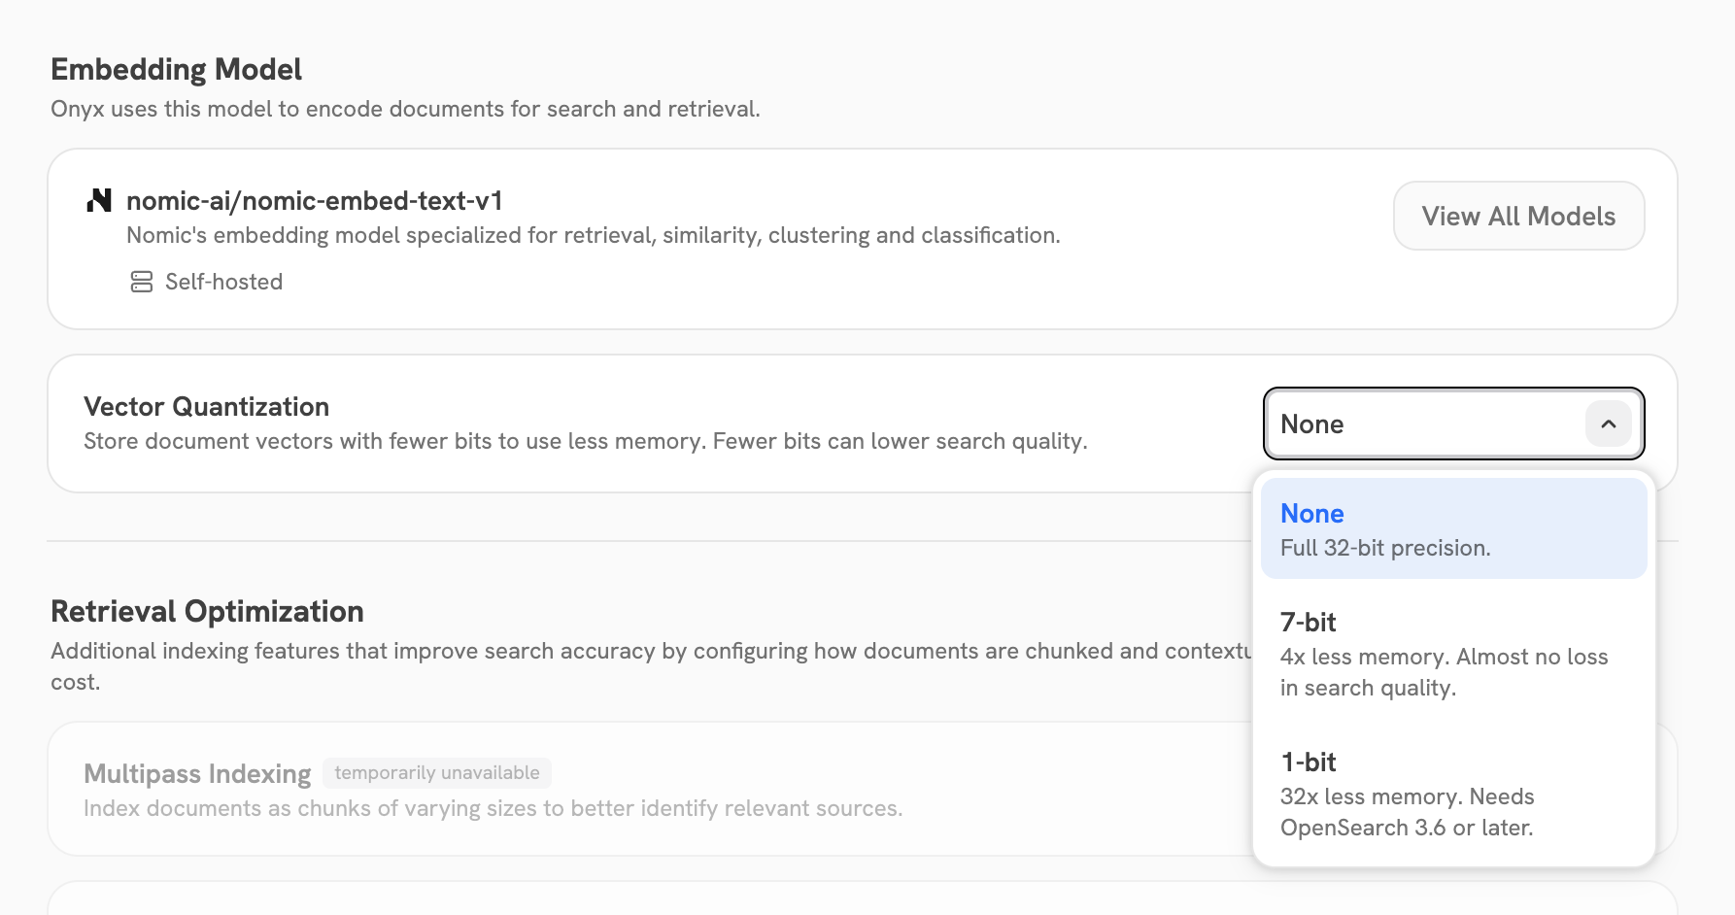Screen dimensions: 1735x915
Task: Collapse the Vector Quantization chevron arrow
Action: (x=1609, y=424)
